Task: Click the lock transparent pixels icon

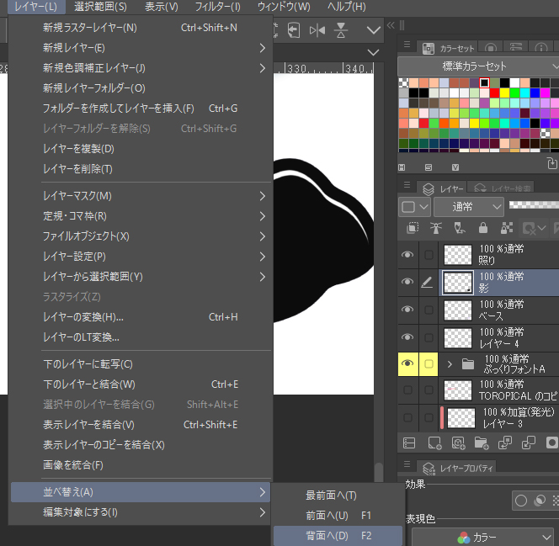Action: coord(507,228)
